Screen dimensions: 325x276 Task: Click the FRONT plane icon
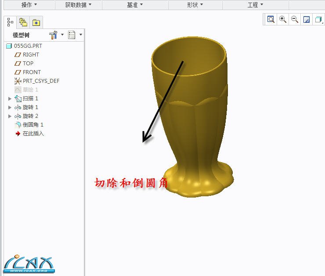pyautogui.click(x=18, y=72)
